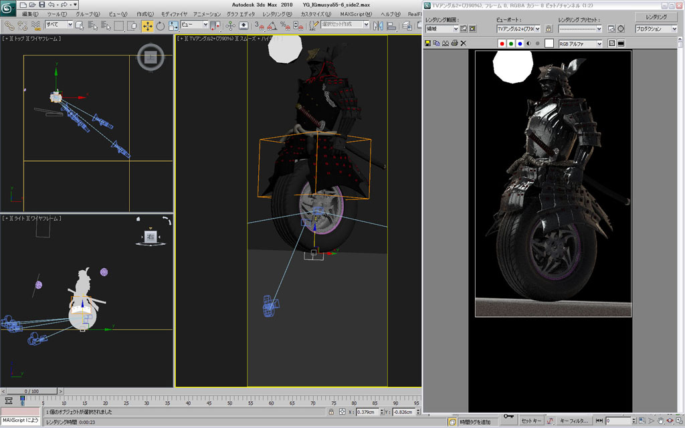685x428 pixels.
Task: Open the プロダクション render mode dropdown
Action: (x=674, y=29)
